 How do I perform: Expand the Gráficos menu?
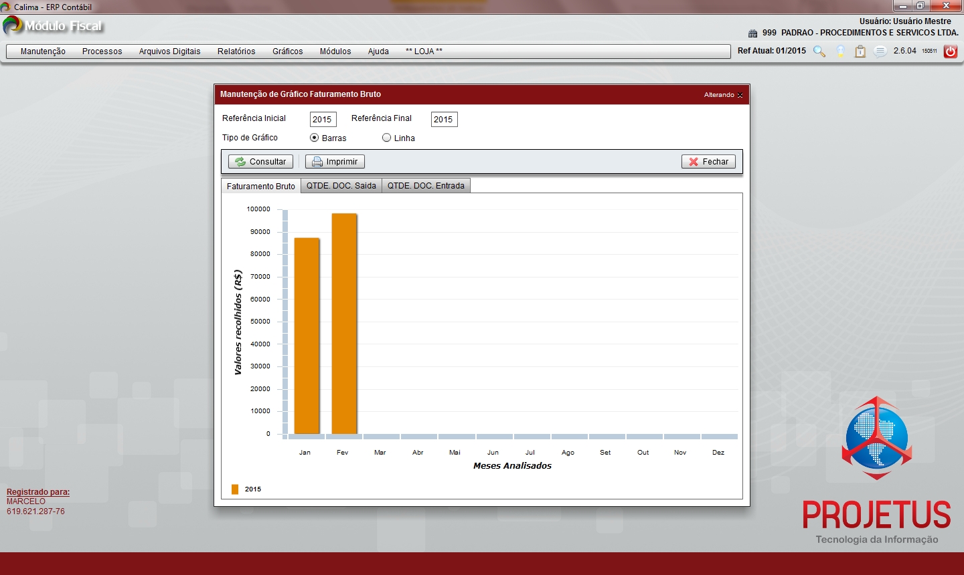[287, 51]
